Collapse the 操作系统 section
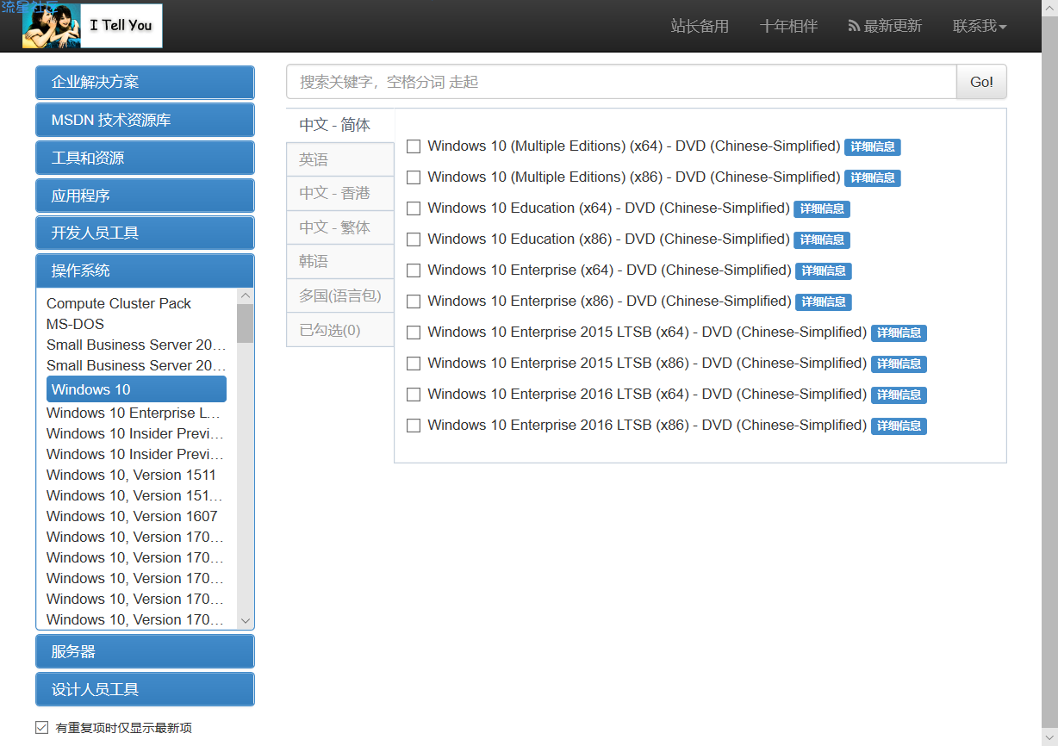This screenshot has height=746, width=1058. pyautogui.click(x=145, y=270)
